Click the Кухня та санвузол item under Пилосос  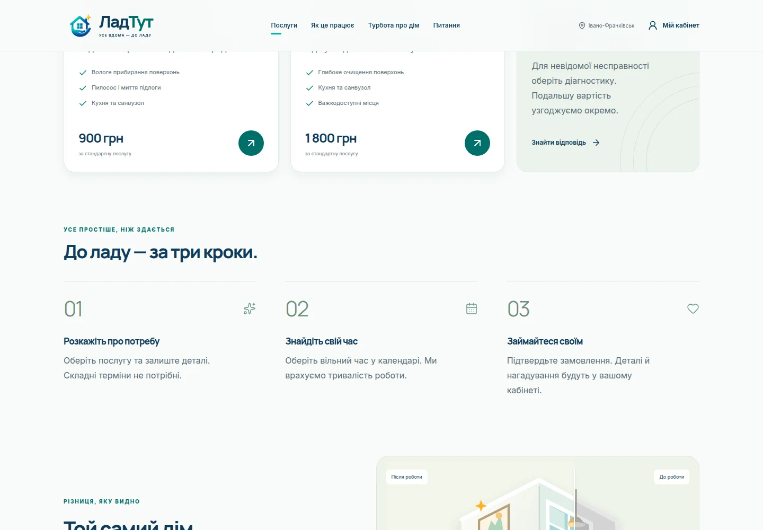pyautogui.click(x=118, y=103)
